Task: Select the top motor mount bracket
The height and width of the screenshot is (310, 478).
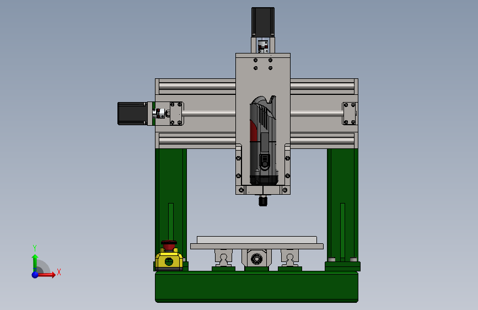Action: [x=263, y=45]
